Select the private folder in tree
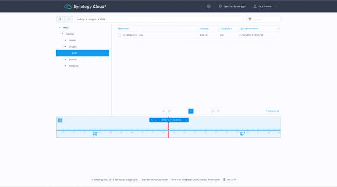The width and height of the screenshot is (337, 187). tap(73, 59)
